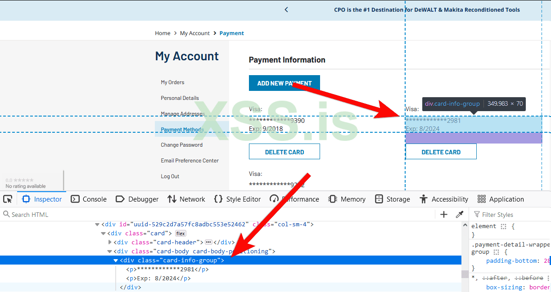Delete the card ending in 9390
The image size is (551, 292).
pyautogui.click(x=285, y=152)
